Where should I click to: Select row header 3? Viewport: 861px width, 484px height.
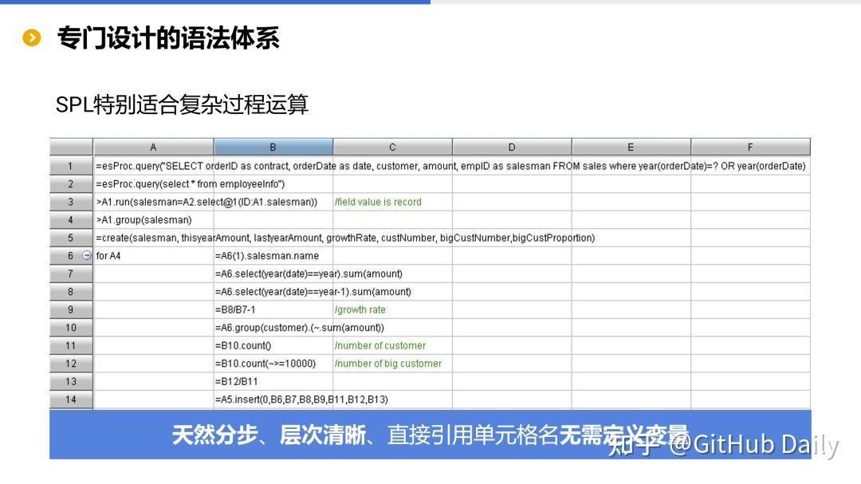71,203
